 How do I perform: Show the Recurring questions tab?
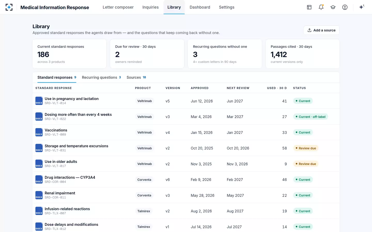(x=101, y=77)
